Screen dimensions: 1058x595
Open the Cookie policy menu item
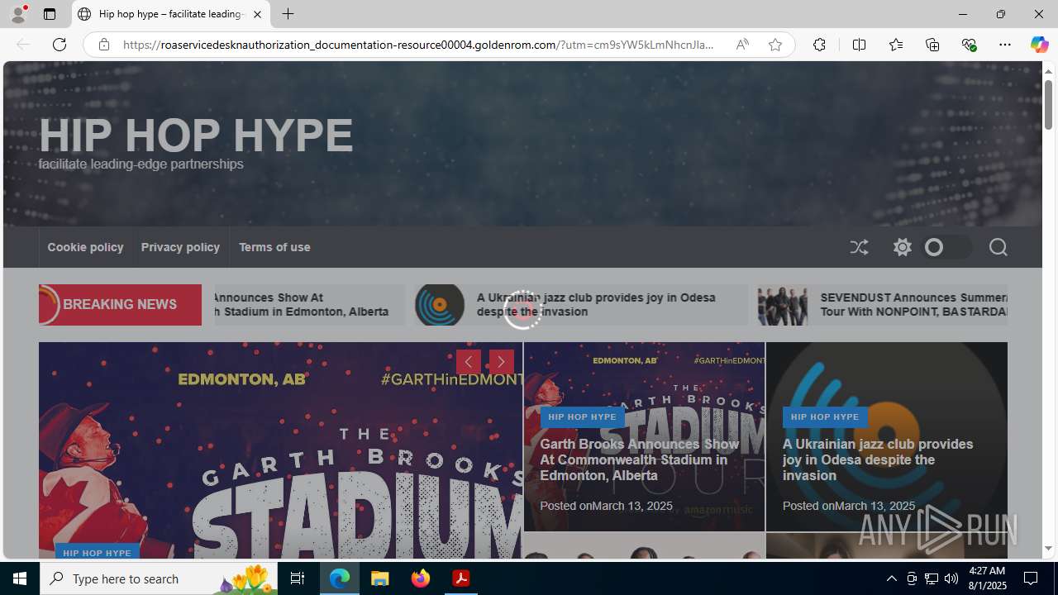click(x=85, y=247)
